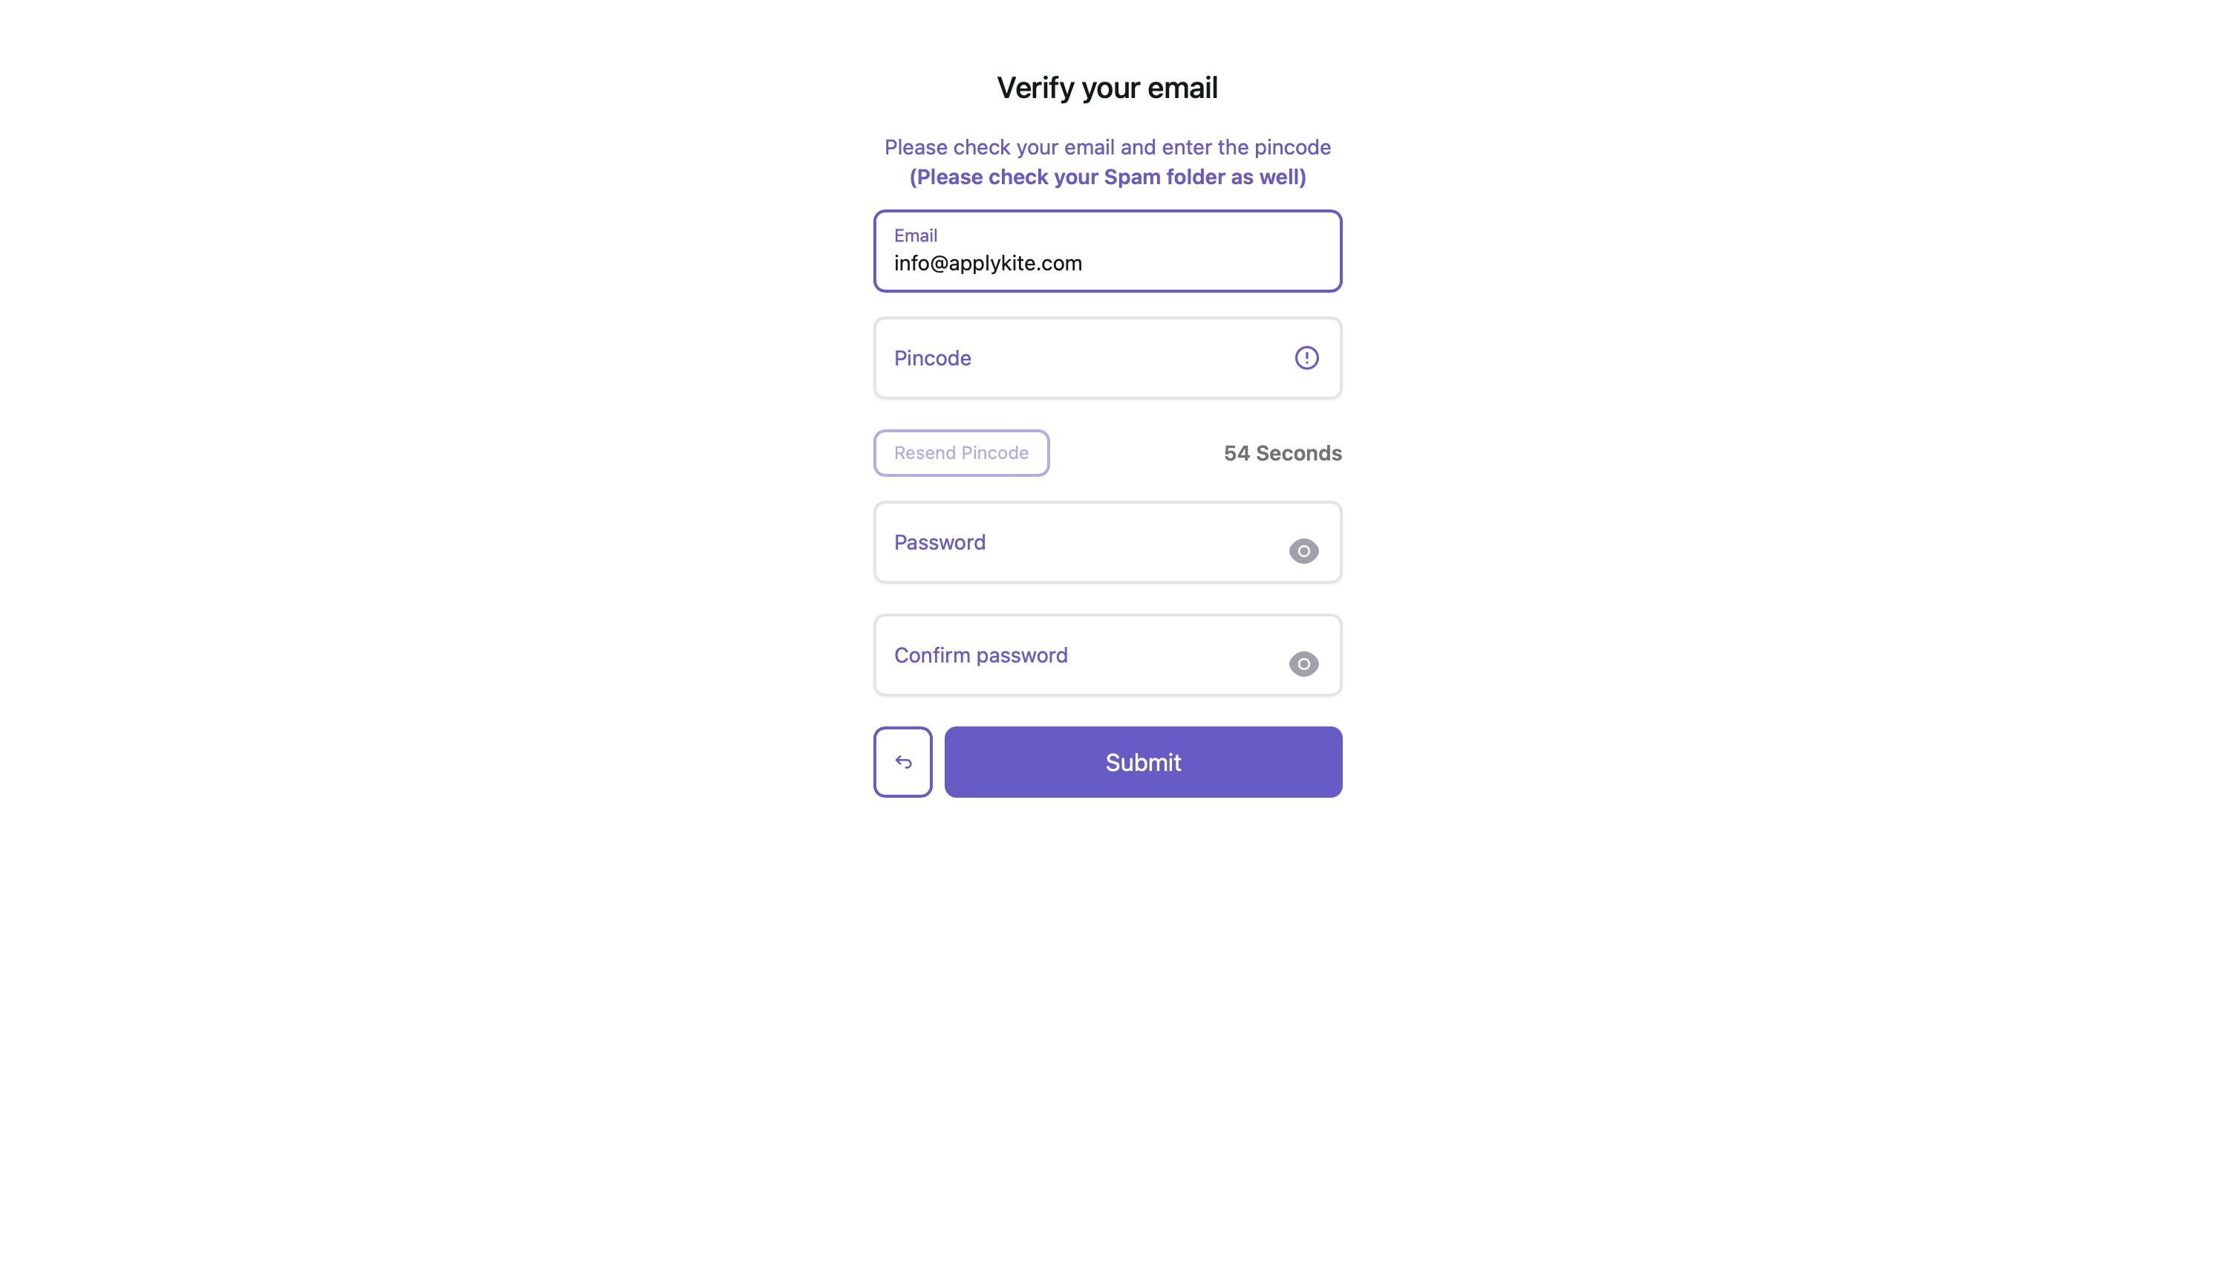This screenshot has width=2231, height=1285.
Task: Click the 54 Seconds countdown timer
Action: tap(1283, 453)
